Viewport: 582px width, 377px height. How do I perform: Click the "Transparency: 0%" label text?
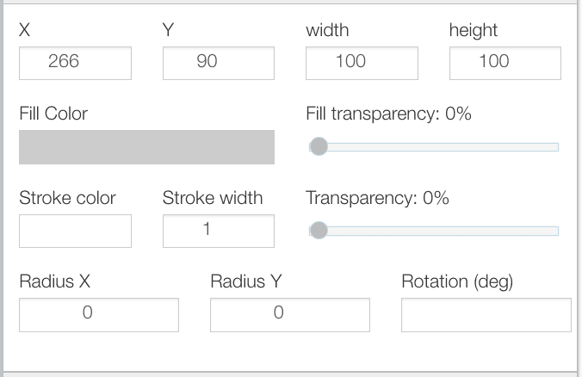click(377, 198)
